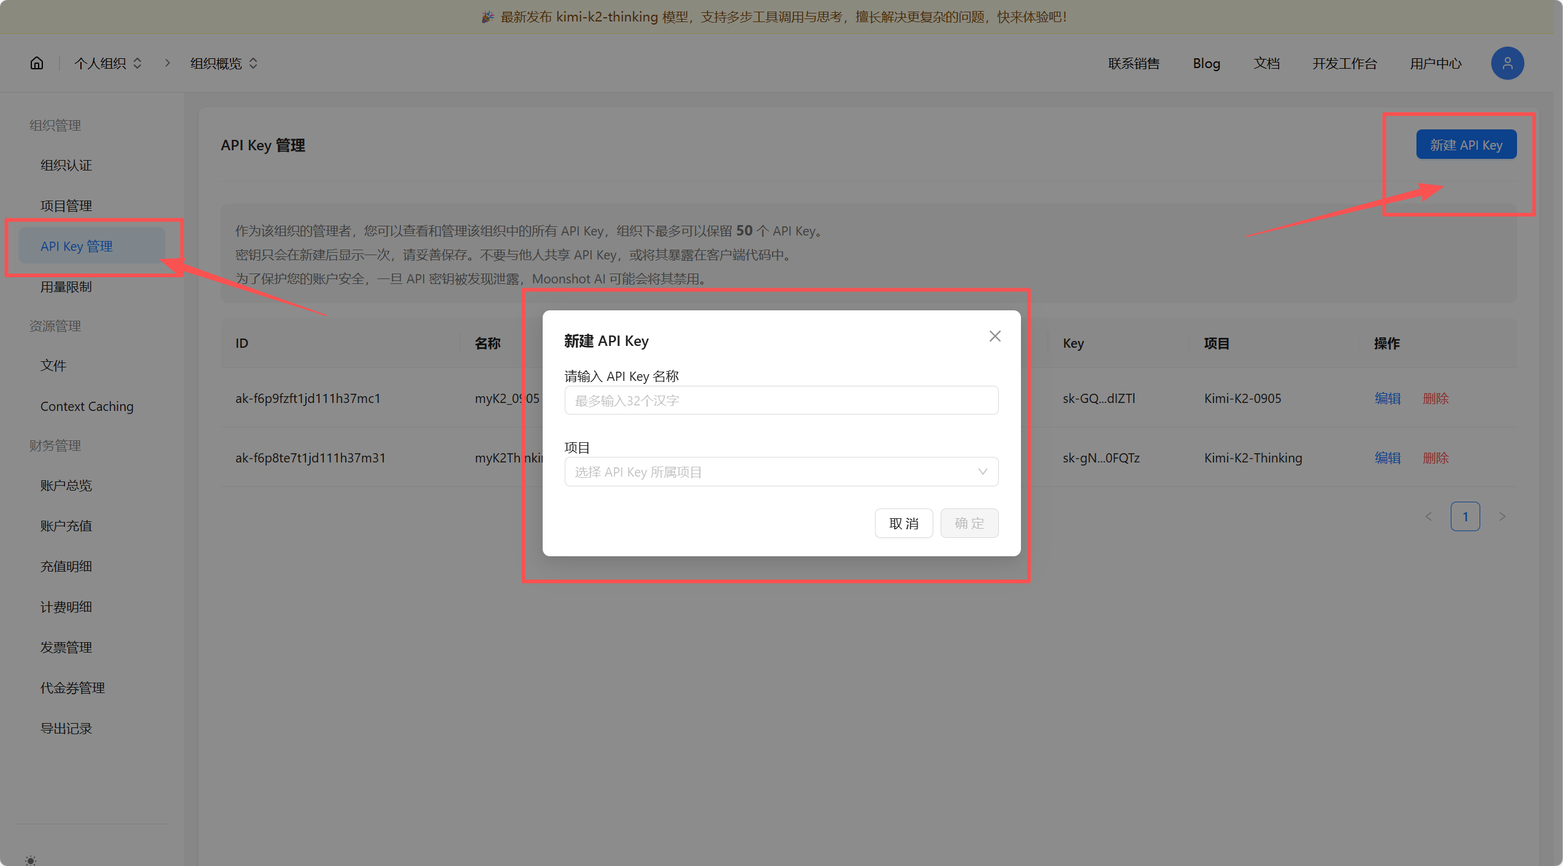
Task: Go to the next page arrow in pagination
Action: pyautogui.click(x=1503, y=516)
